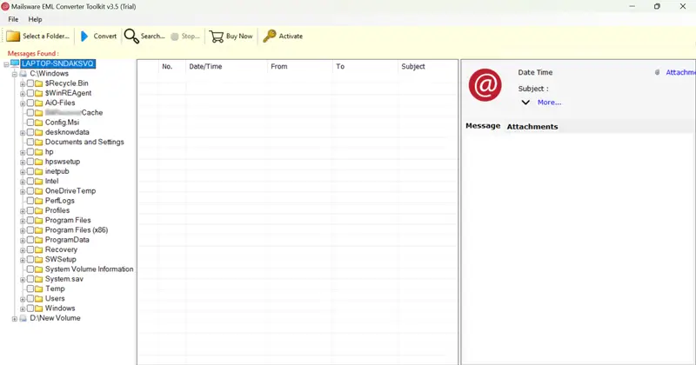Click the hp folder icon
The image size is (696, 365).
[x=39, y=152]
